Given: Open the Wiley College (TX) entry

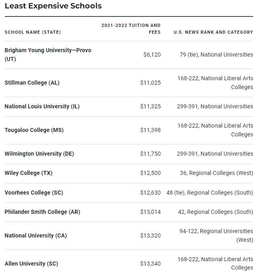Looking at the screenshot, I should click(x=28, y=173).
